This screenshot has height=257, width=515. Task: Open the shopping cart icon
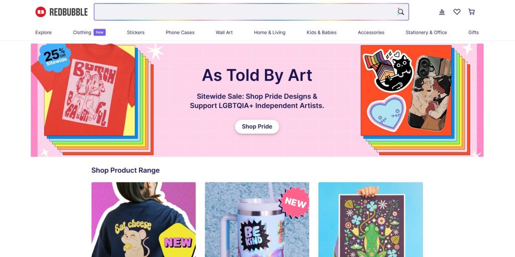click(x=472, y=12)
